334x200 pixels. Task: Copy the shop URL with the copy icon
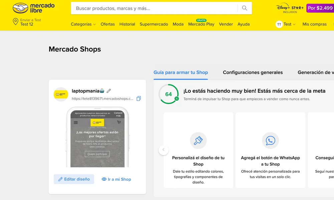139,98
